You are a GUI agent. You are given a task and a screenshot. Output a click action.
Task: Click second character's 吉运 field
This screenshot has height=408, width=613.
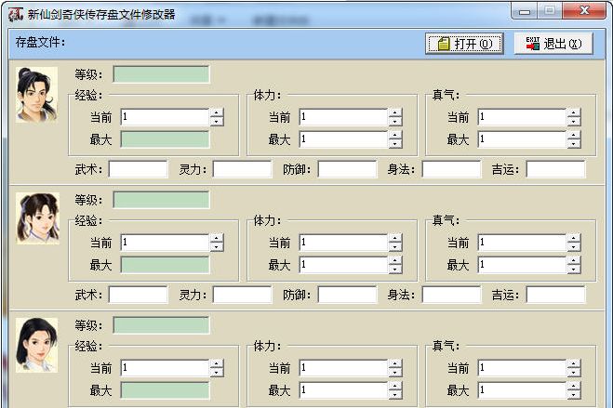click(556, 295)
